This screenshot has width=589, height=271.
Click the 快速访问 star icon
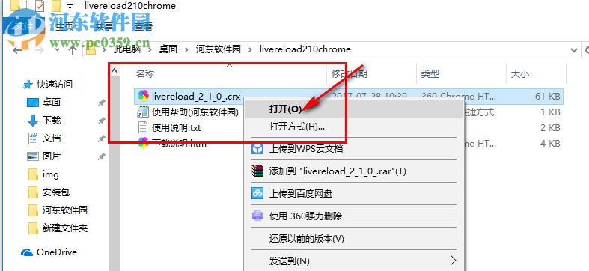(28, 85)
